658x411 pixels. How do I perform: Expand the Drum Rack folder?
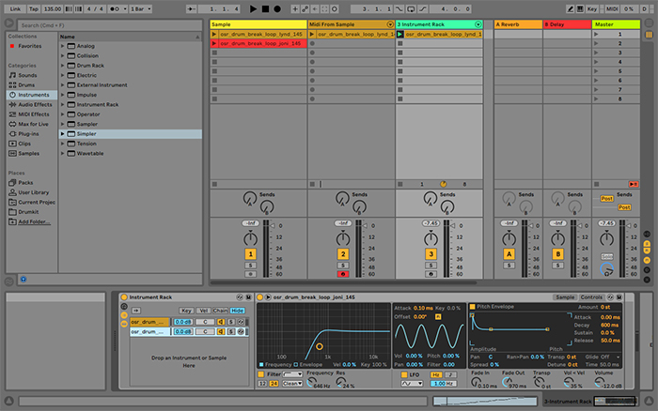click(63, 66)
